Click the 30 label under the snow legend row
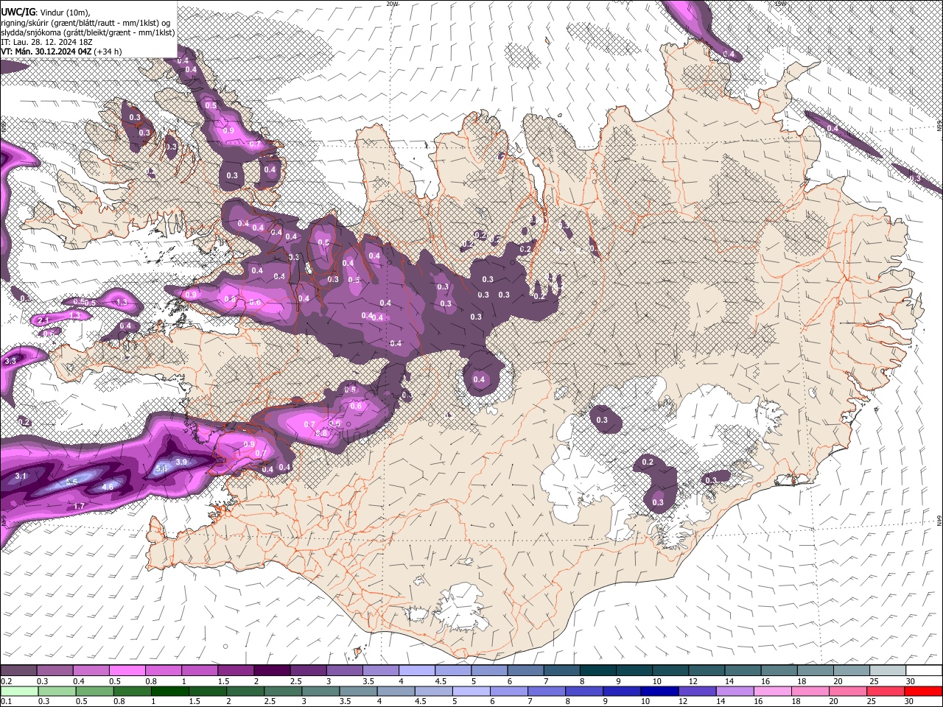943x707 pixels. pos(910,681)
